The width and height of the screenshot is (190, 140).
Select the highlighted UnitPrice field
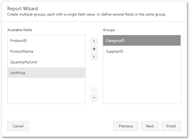(x=46, y=73)
